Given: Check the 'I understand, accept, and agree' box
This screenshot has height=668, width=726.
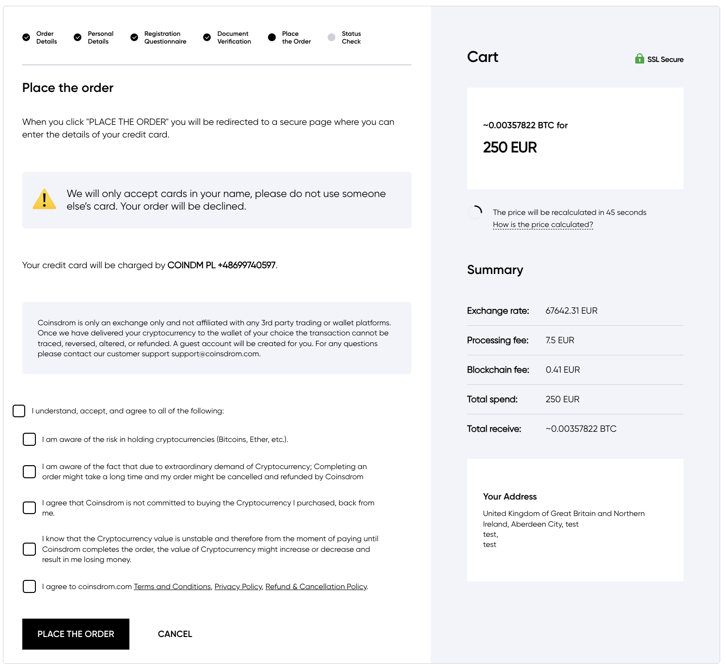Looking at the screenshot, I should [x=19, y=411].
